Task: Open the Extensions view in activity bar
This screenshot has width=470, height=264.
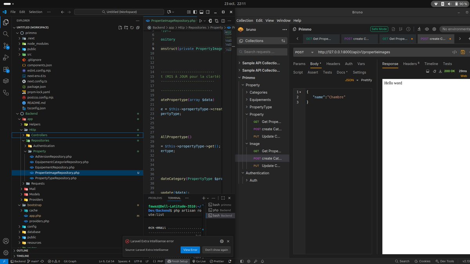Action: tap(6, 69)
